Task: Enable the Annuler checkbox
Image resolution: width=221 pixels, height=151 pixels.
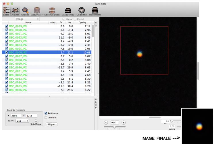Action: tap(46, 117)
